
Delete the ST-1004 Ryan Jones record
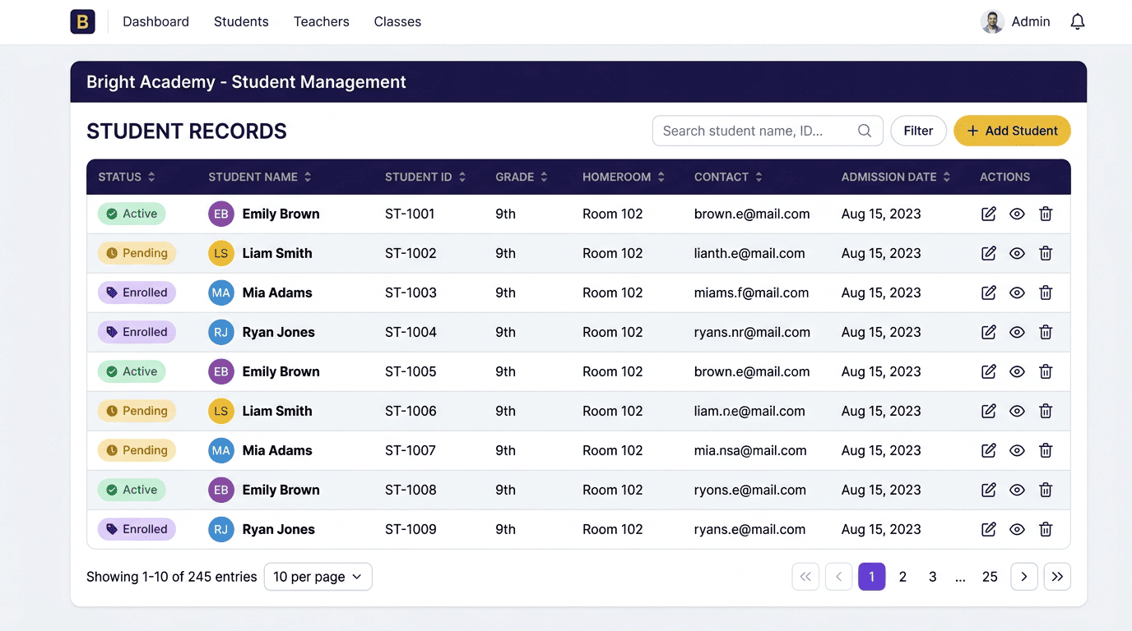click(1046, 332)
